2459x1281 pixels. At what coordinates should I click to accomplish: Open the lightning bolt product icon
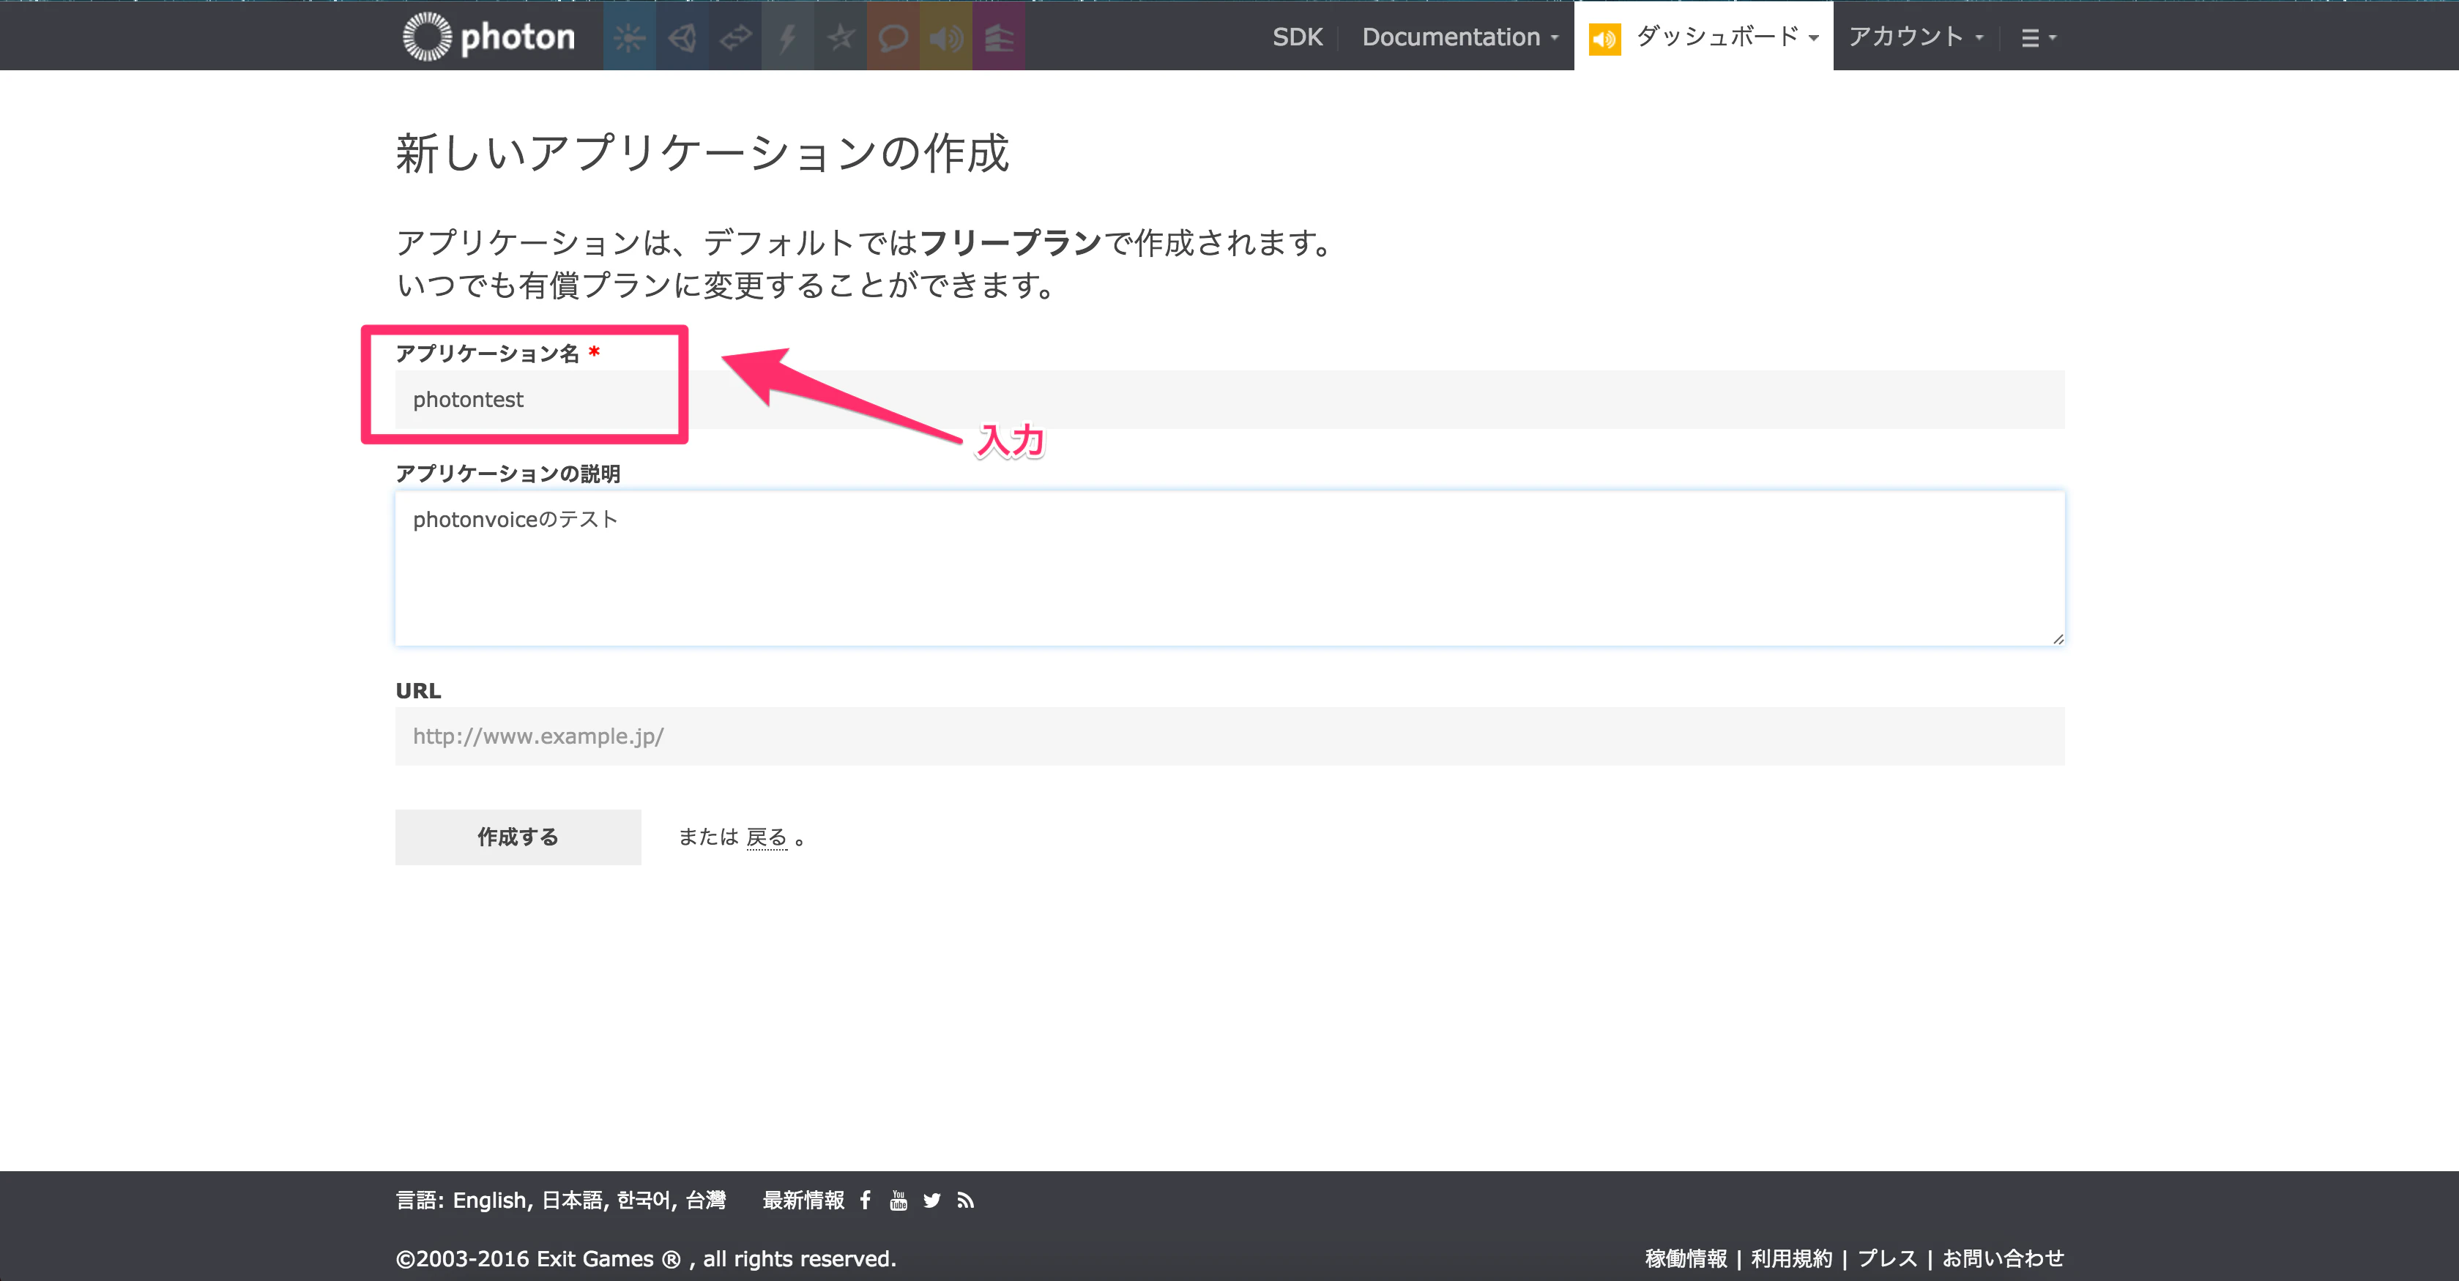787,37
